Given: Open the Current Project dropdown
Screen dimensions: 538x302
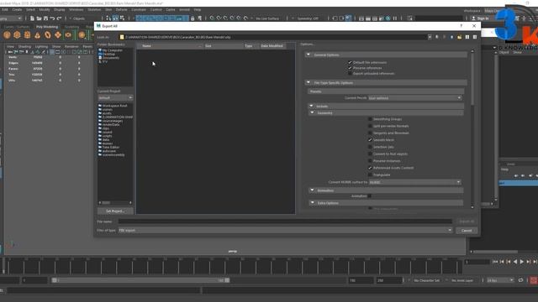Looking at the screenshot, I should click(115, 97).
